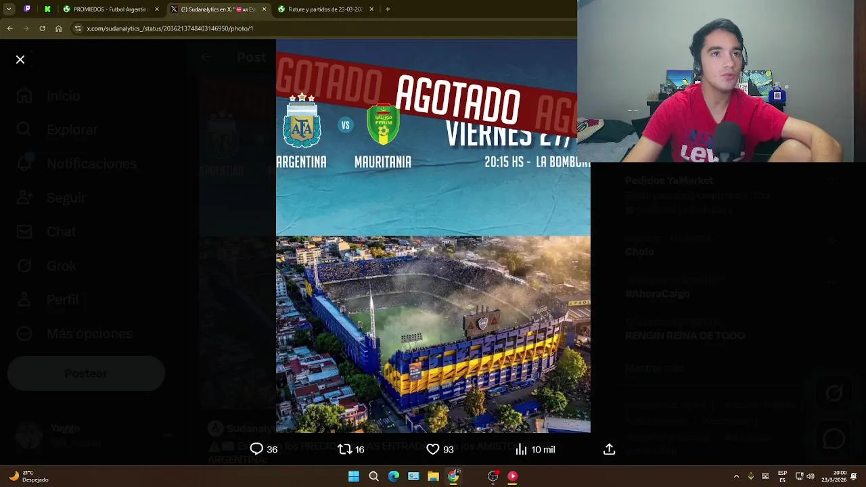Open OBS Studio from the taskbar
866x487 pixels.
[x=493, y=476]
